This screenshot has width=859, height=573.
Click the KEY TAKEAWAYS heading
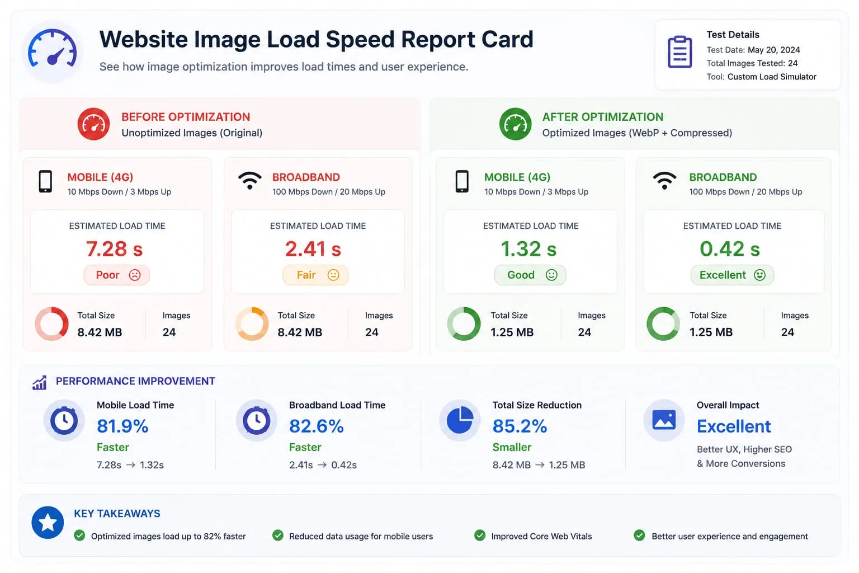(x=117, y=514)
